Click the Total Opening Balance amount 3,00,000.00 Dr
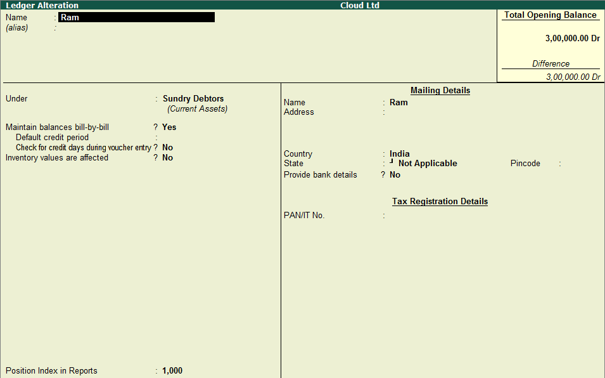The height and width of the screenshot is (378, 605). coord(572,39)
